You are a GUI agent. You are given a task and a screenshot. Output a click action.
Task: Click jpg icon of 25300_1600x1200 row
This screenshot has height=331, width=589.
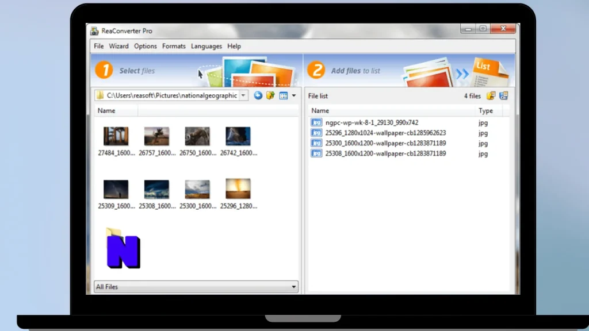pos(316,143)
